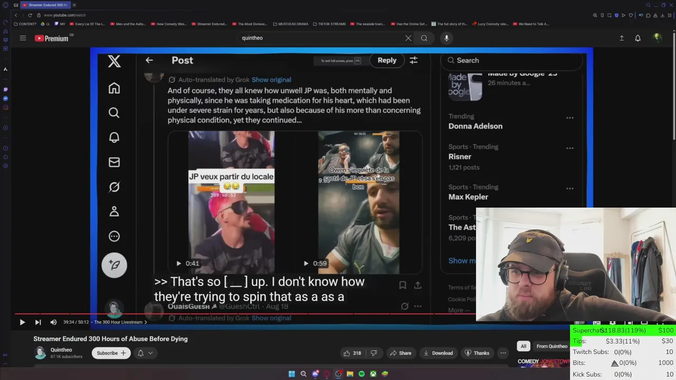Seek on the red video progress bar
Image resolution: width=676 pixels, height=380 pixels.
[245, 314]
